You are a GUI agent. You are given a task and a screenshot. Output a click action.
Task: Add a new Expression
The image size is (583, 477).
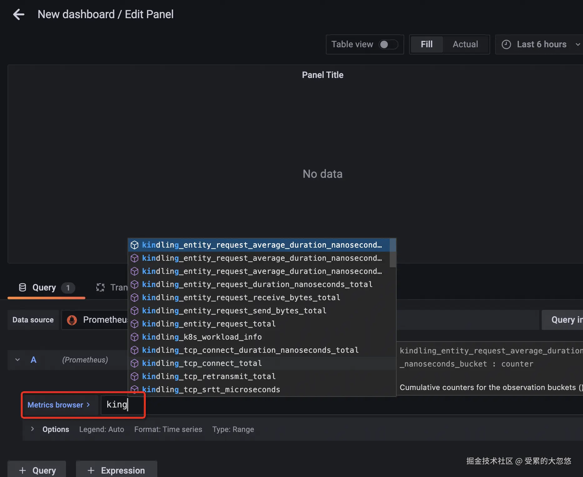(x=116, y=470)
